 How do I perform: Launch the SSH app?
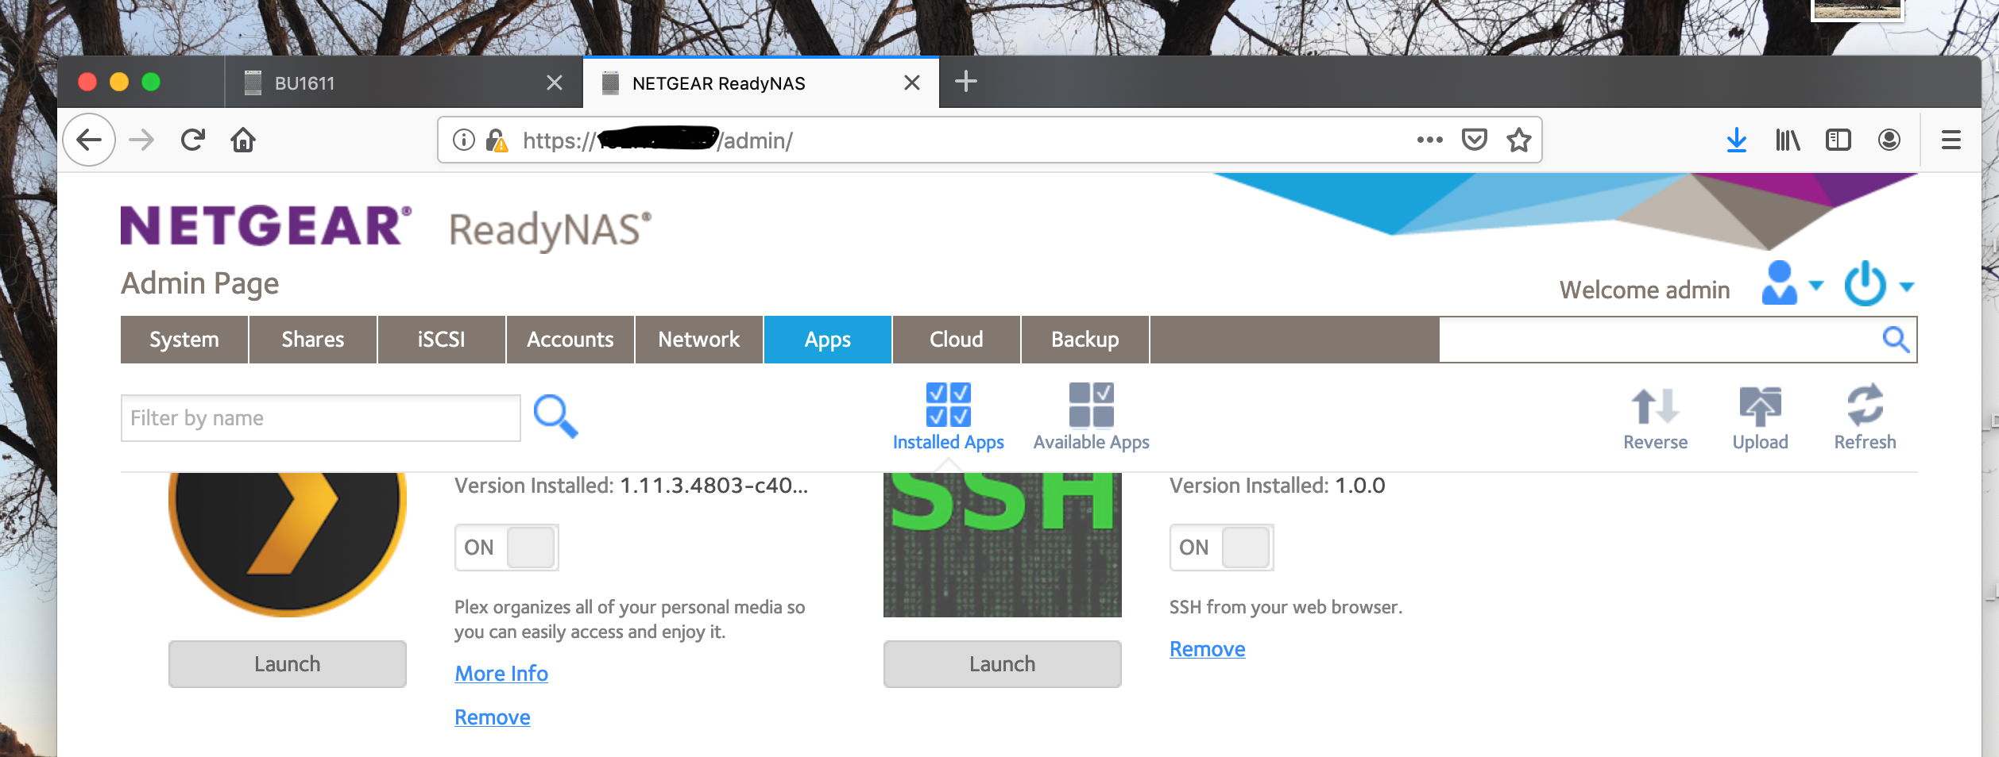pos(1003,664)
